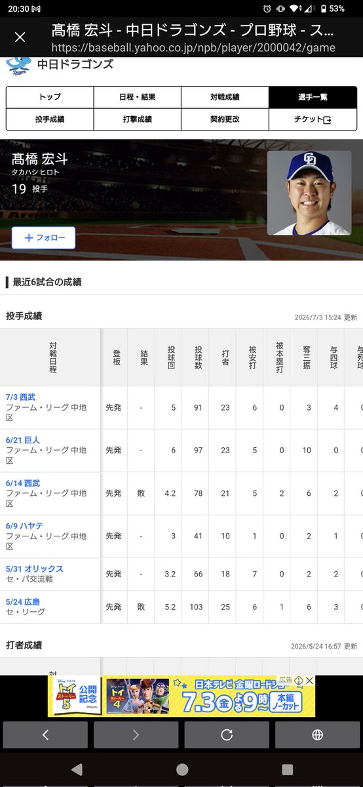This screenshot has width=363, height=787.
Task: Tap the Chunichi Dragons team logo
Action: 20,66
